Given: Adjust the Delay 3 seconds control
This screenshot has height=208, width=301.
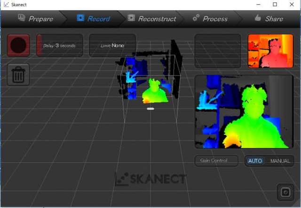Looking at the screenshot, I should (x=60, y=45).
